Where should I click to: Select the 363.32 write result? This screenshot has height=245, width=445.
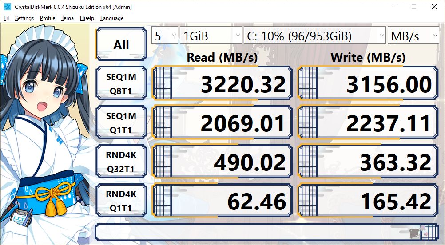368,162
